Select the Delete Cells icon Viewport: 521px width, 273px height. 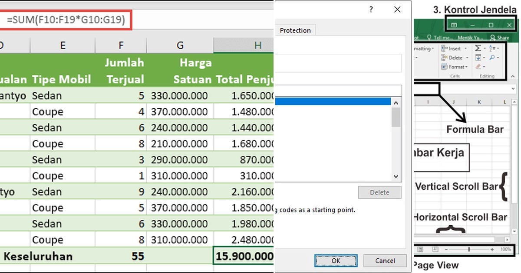click(444, 58)
